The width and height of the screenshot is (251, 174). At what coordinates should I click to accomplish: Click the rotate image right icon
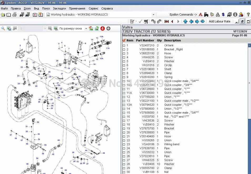tap(97, 28)
